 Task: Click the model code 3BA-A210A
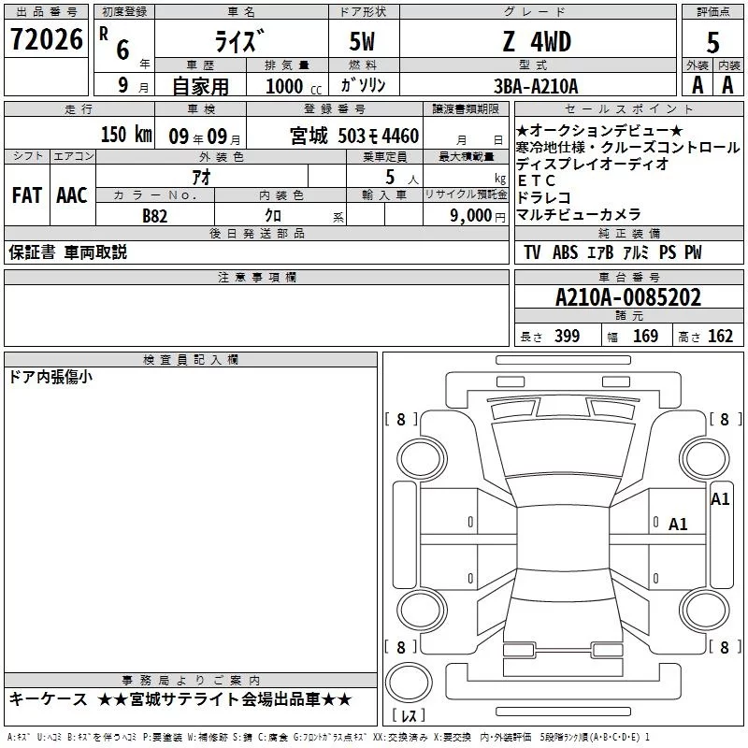[536, 86]
